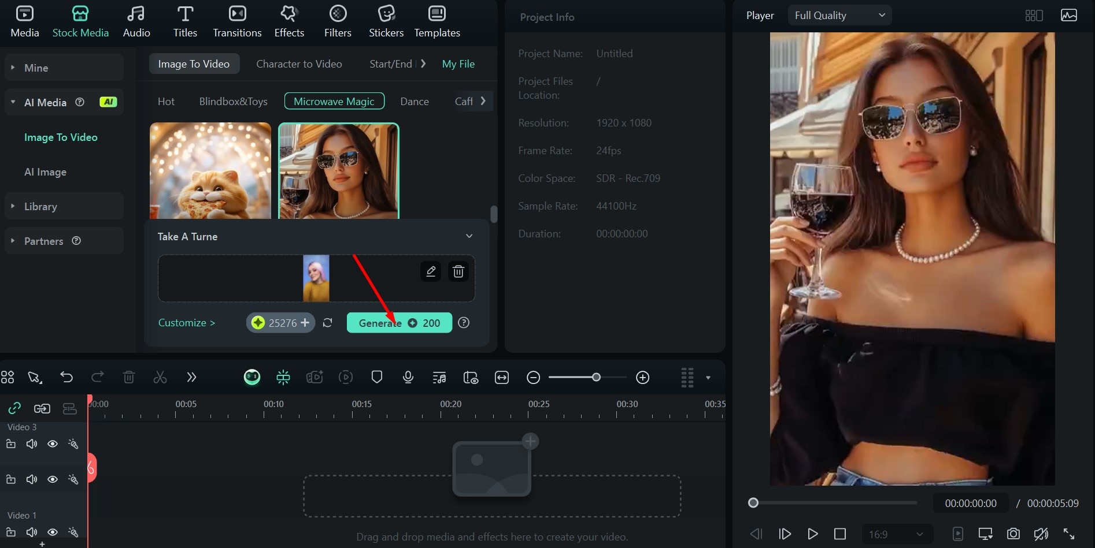Open the Stickers tab
Screen dimensions: 1095x548
pyautogui.click(x=386, y=22)
